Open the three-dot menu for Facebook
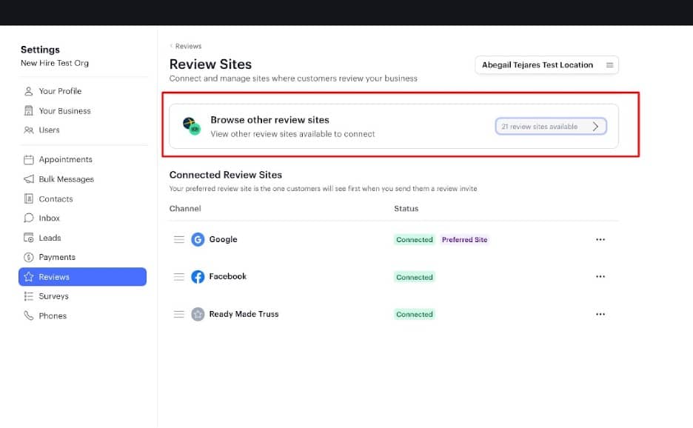 click(x=600, y=277)
